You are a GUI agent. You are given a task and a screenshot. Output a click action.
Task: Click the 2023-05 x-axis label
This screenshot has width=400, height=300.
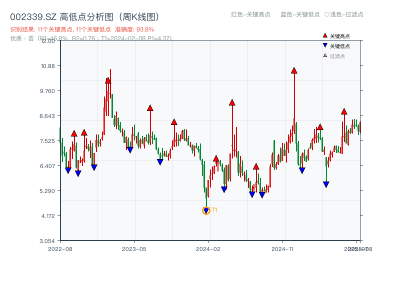134,249
